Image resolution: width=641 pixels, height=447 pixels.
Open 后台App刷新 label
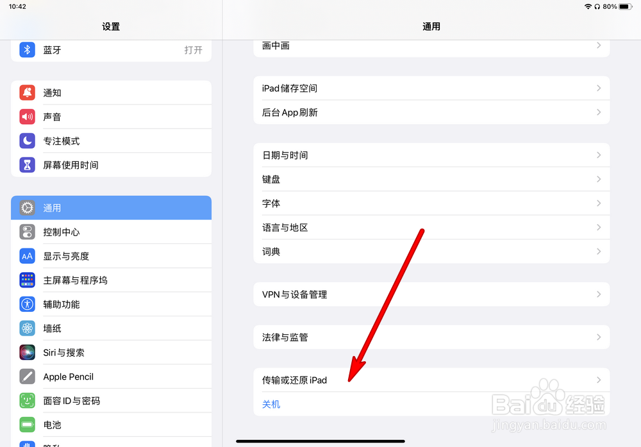pos(290,112)
